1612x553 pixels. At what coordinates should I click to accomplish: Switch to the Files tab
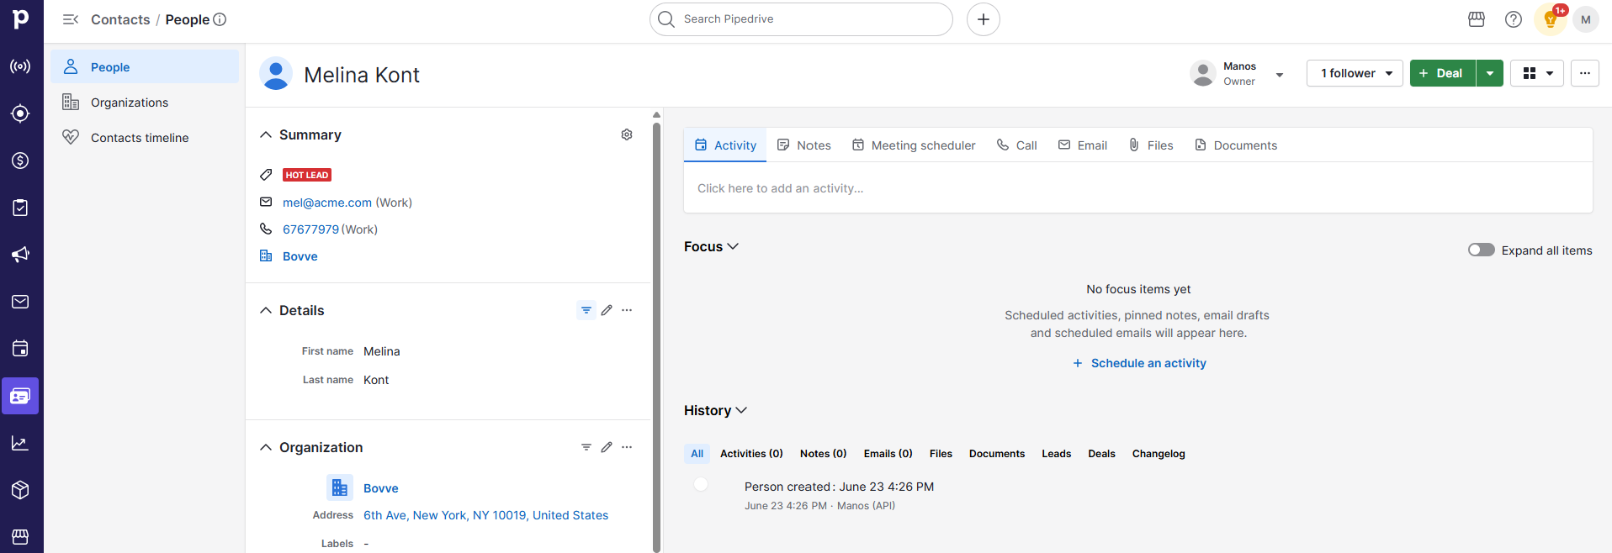(x=1151, y=145)
